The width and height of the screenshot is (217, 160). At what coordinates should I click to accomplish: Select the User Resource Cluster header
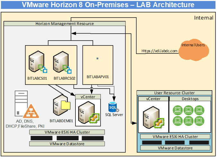tap(174, 93)
